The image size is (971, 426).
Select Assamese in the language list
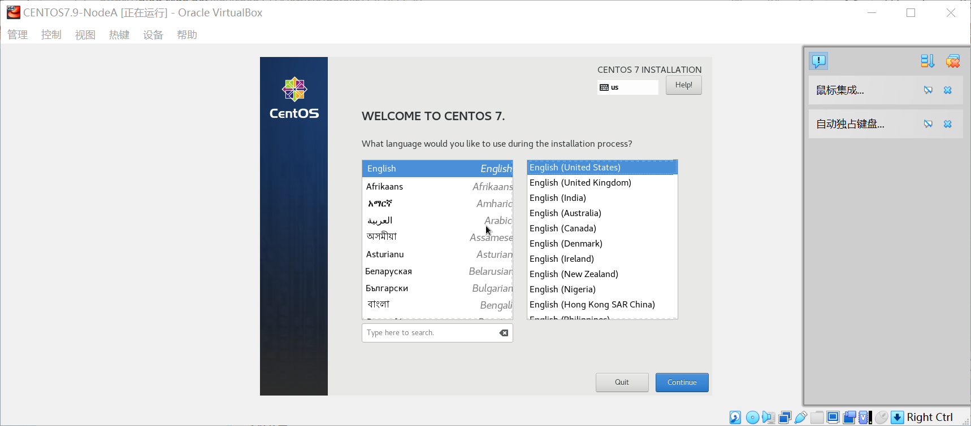pyautogui.click(x=437, y=237)
